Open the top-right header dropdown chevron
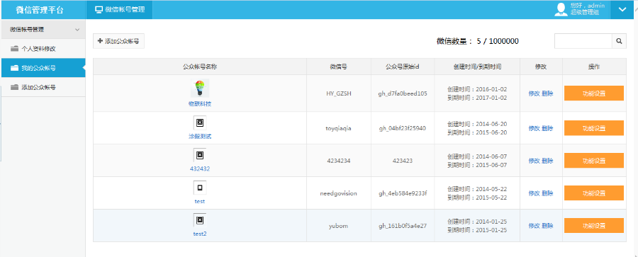638x257 pixels. coord(622,9)
